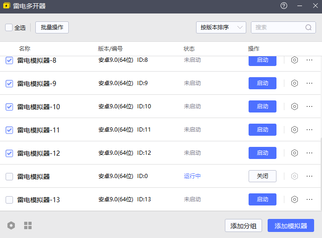Uncheck the 雷电模拟器-10 checkbox

pos(9,106)
